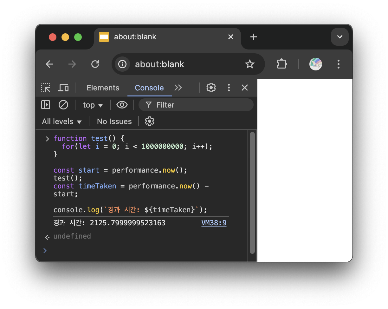Close the about:blank tab
Image resolution: width=388 pixels, height=309 pixels.
coord(231,37)
